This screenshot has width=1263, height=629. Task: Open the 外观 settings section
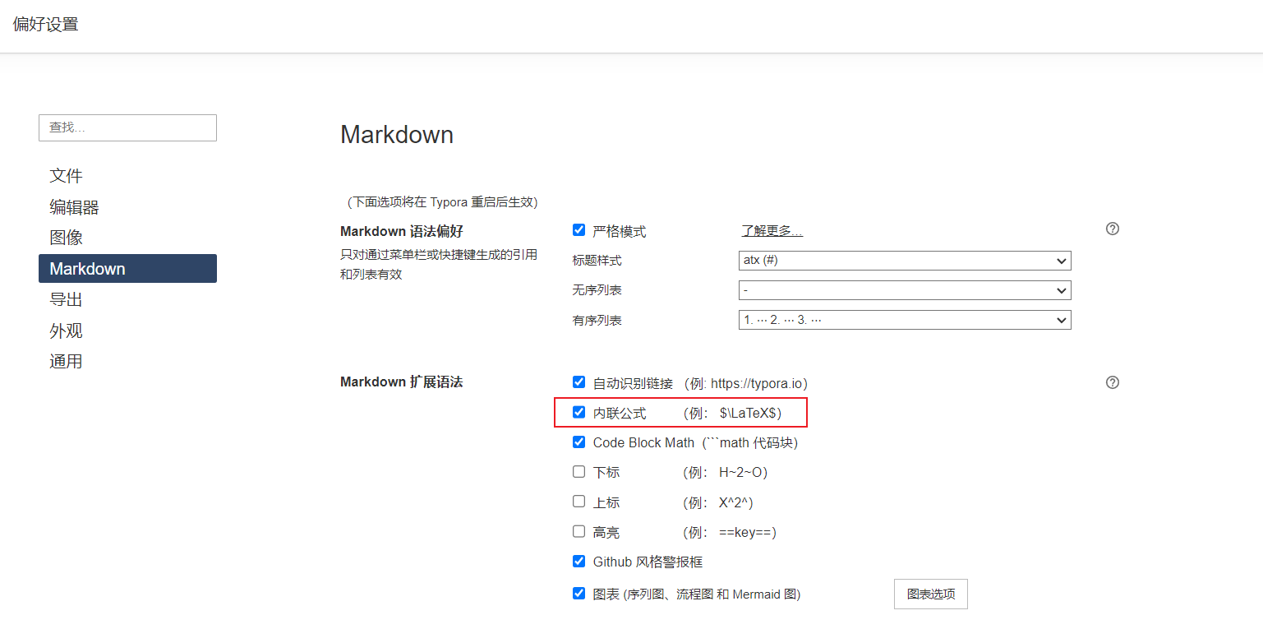[x=127, y=331]
